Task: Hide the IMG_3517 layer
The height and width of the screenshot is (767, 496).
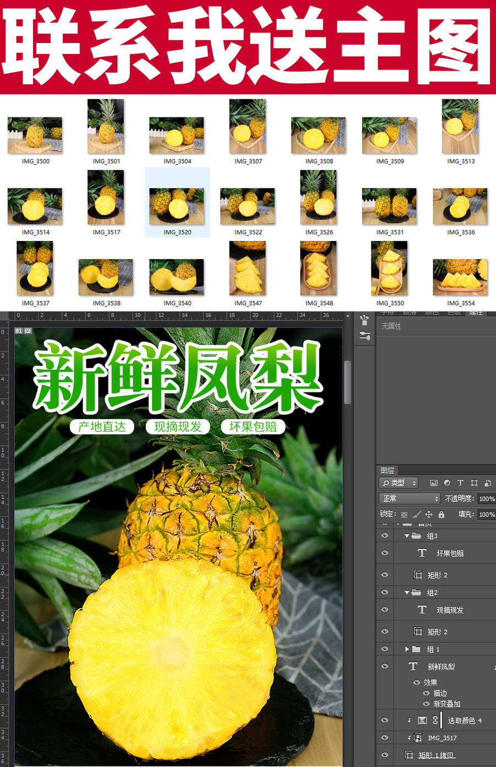Action: pos(385,738)
